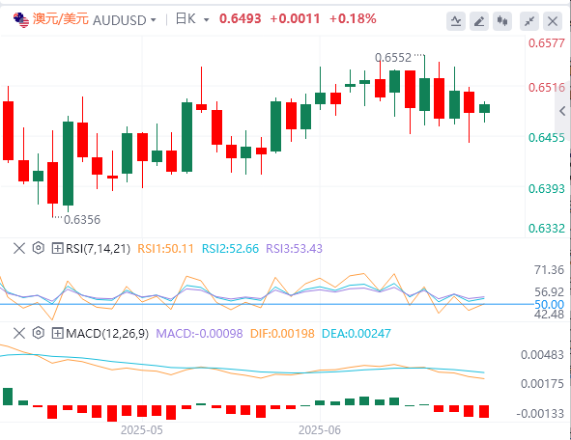
Task: Select the 2025-06 date marker
Action: coord(320,430)
